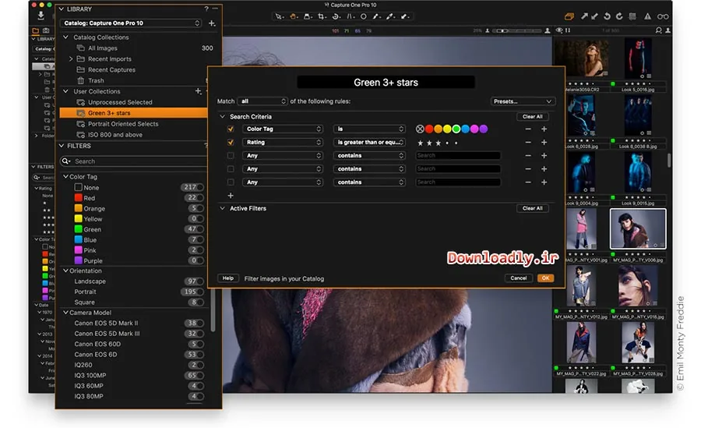Open the Match all dropdown
Viewport: 701px width, 428px height.
262,101
